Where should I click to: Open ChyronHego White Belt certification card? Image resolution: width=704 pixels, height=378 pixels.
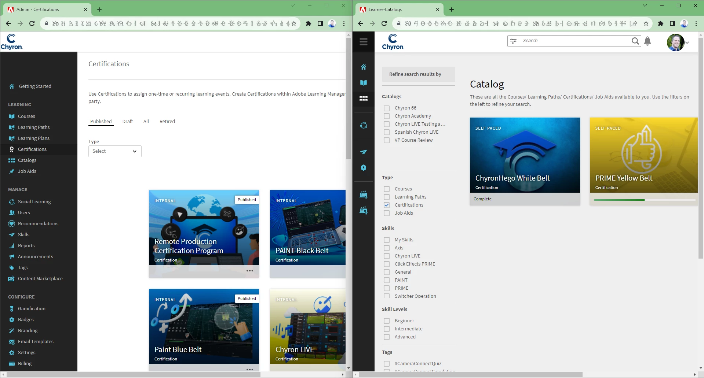pos(525,161)
